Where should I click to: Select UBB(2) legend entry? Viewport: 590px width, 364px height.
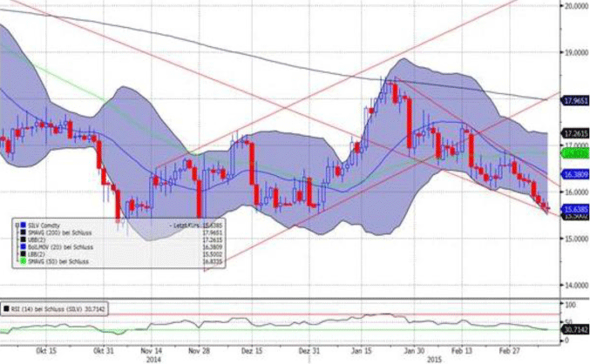pyautogui.click(x=37, y=239)
